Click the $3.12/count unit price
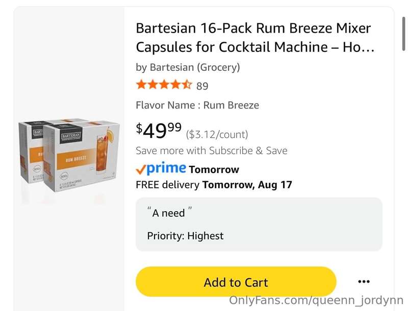The image size is (408, 311). click(x=217, y=134)
